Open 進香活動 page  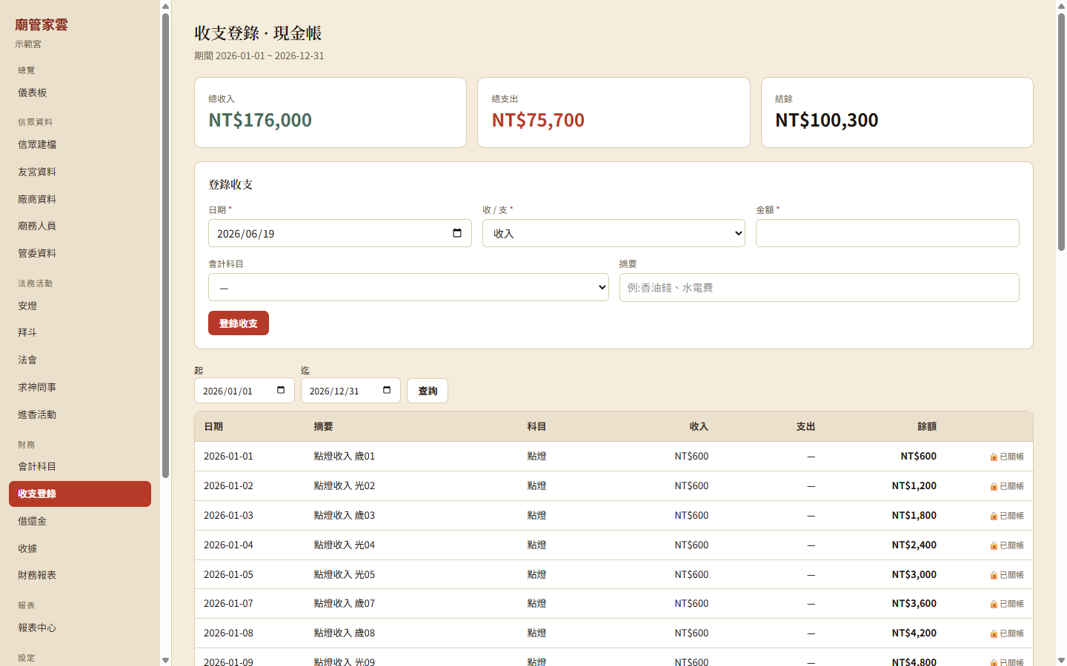coord(80,414)
